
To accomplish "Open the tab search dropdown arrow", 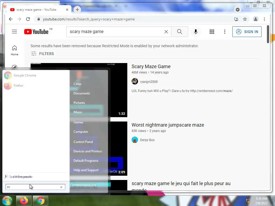I will [238, 10].
